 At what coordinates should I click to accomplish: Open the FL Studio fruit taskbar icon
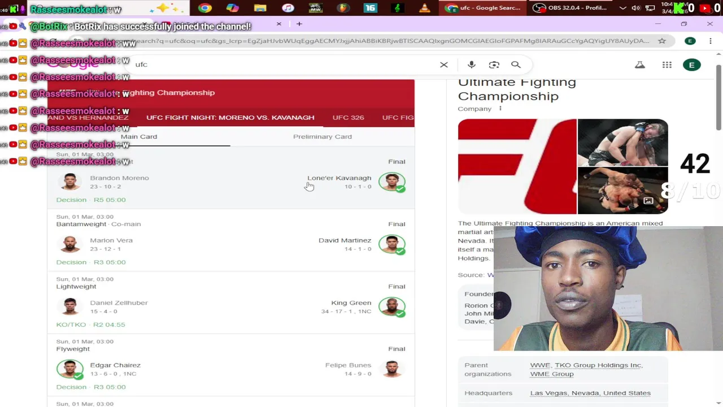342,8
